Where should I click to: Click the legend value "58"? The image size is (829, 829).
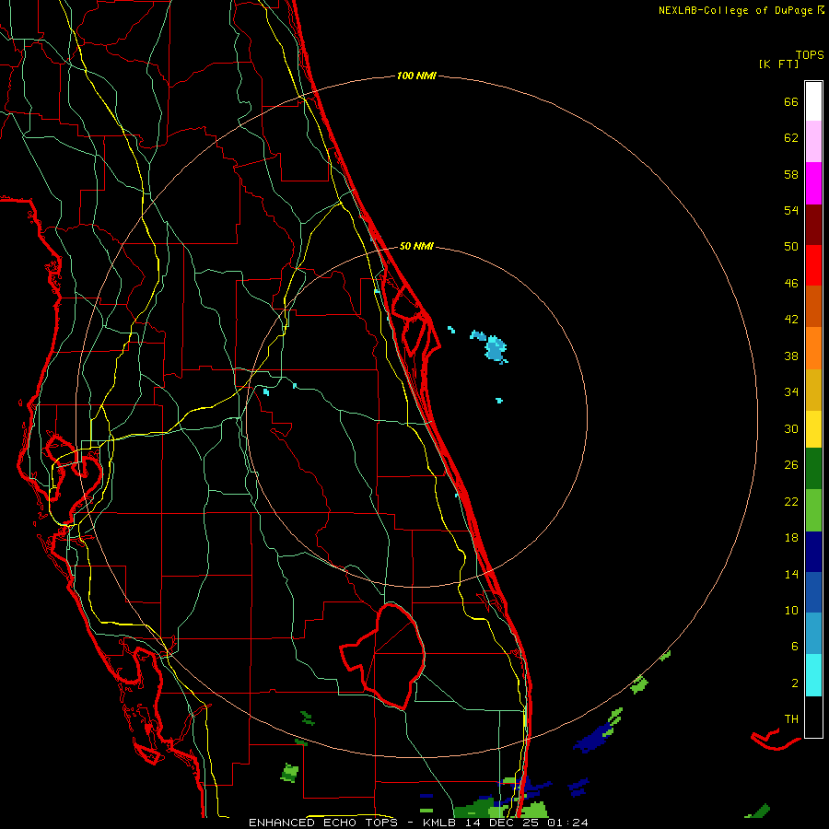791,174
